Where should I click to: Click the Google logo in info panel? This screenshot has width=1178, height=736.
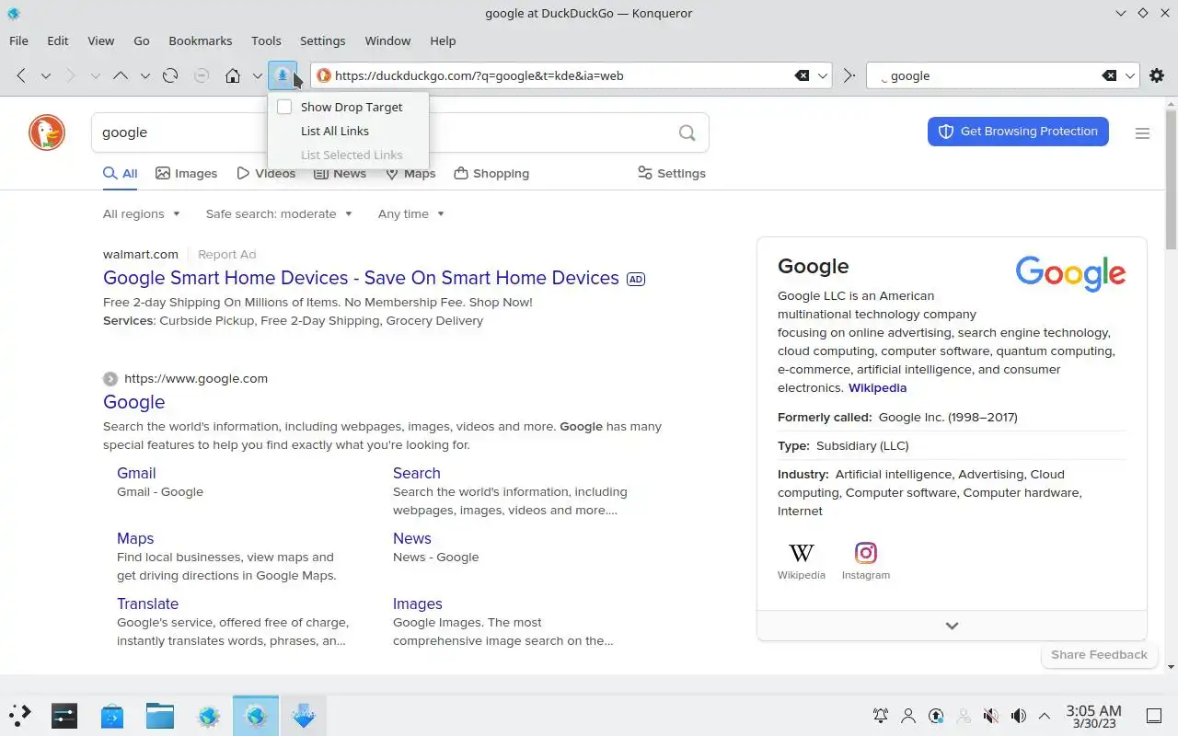point(1070,273)
